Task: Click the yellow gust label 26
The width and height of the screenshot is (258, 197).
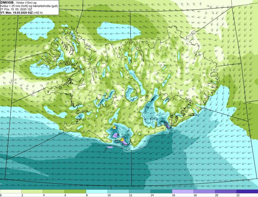Action: (x=114, y=127)
